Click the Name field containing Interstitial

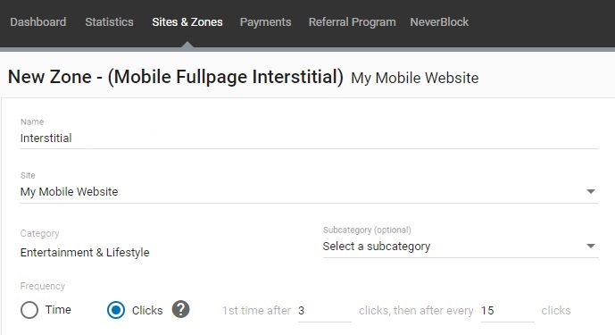pos(309,138)
